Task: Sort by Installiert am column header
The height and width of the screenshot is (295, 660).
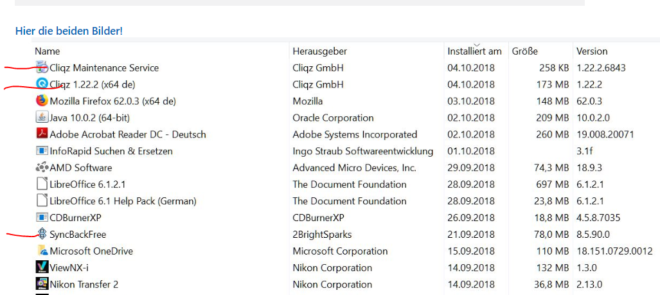Action: click(x=474, y=51)
